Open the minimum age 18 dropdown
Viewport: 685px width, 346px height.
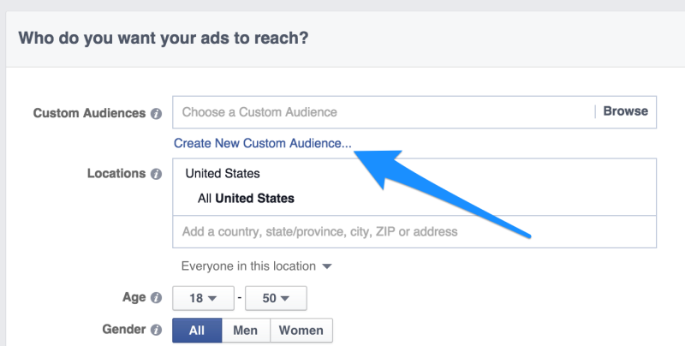click(203, 298)
